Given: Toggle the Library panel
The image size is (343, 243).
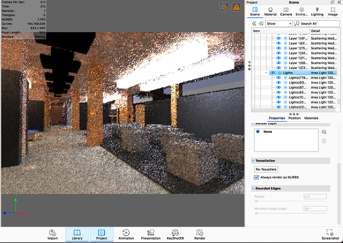Looking at the screenshot, I should (77, 235).
